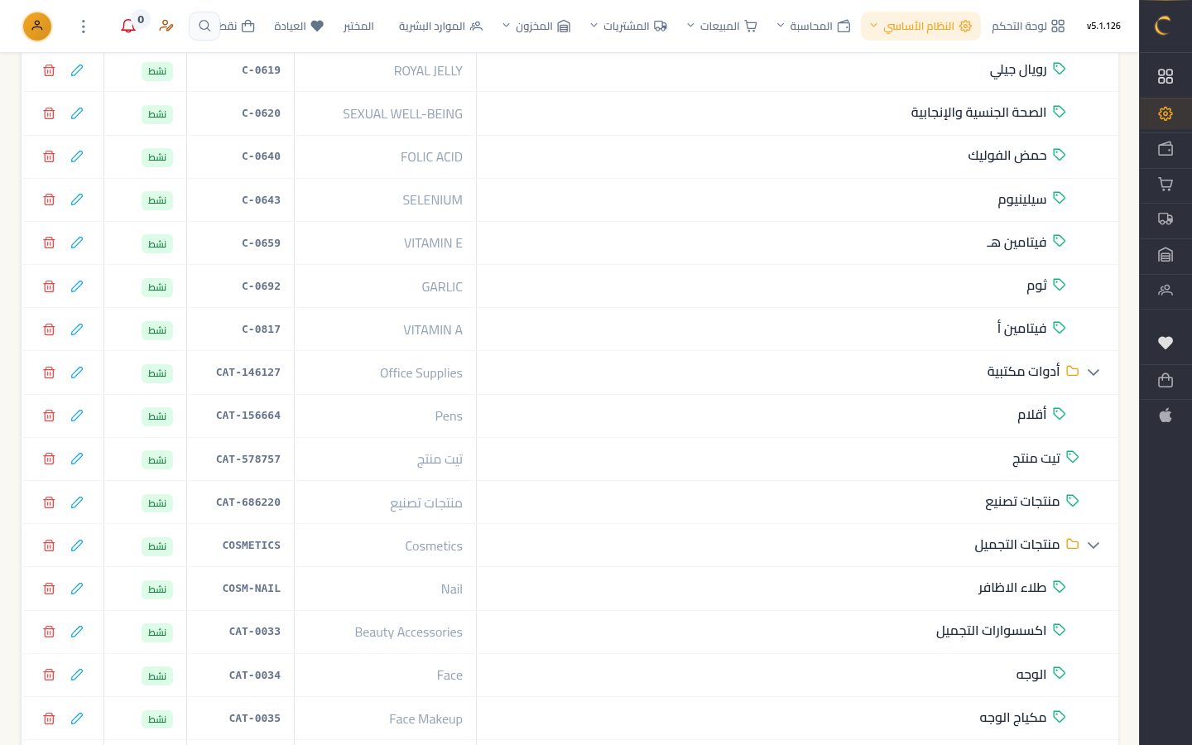Delete the VITAMIN E row
Viewport: 1192px width, 745px height.
49,243
